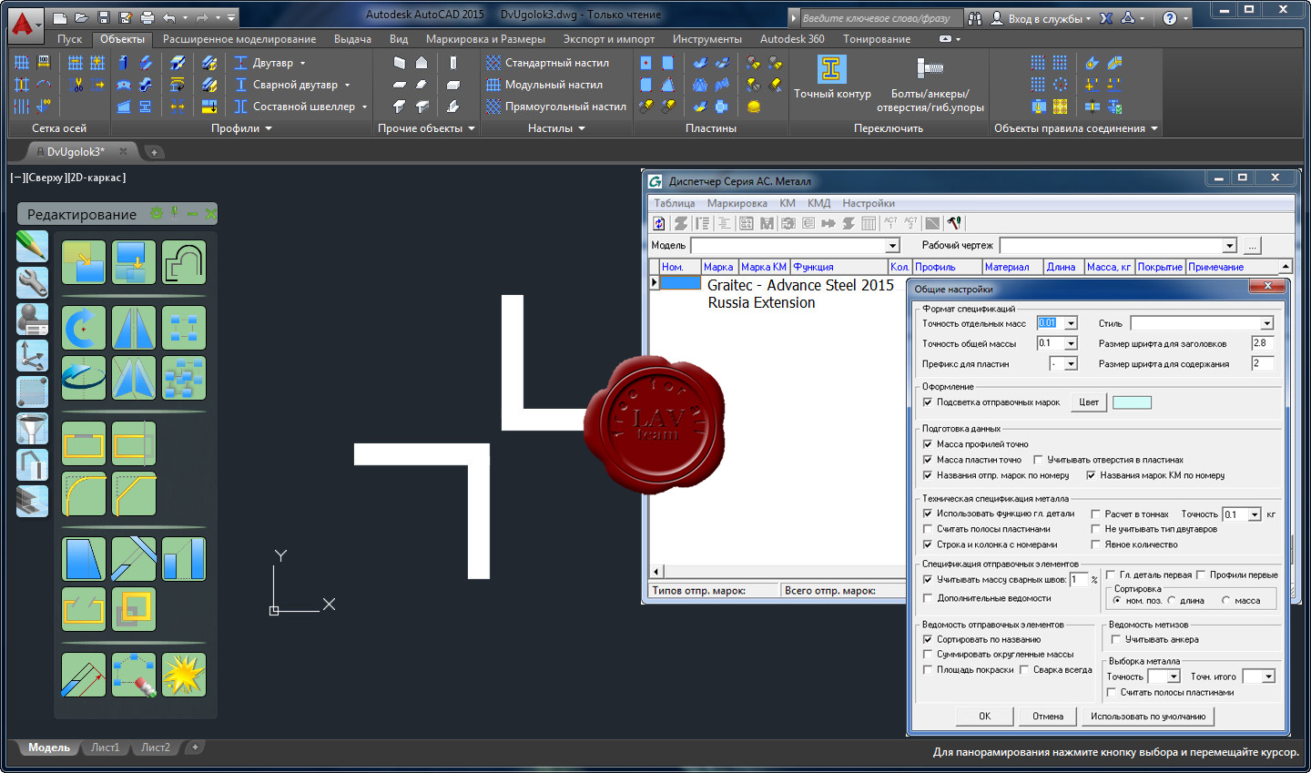Click the Сварной двутавр profile icon
Viewport: 1311px width, 773px height.
pos(241,85)
